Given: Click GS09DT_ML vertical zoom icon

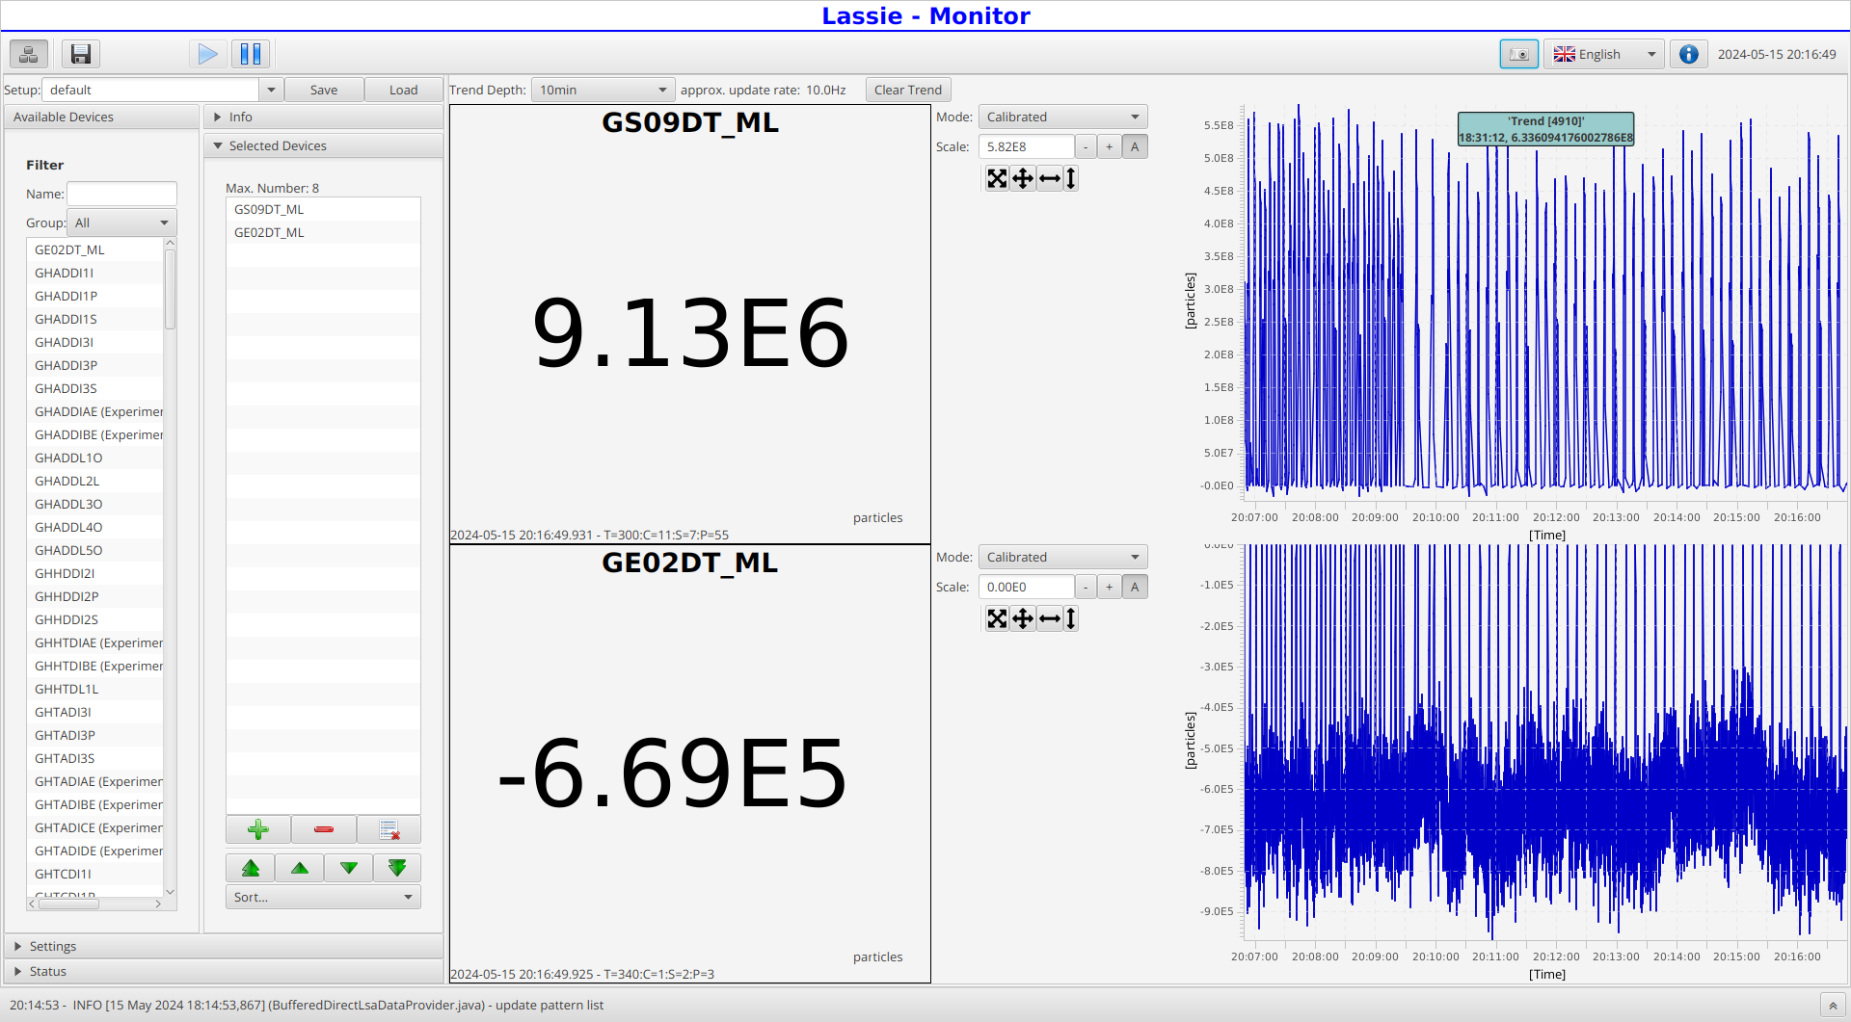Looking at the screenshot, I should (1070, 178).
